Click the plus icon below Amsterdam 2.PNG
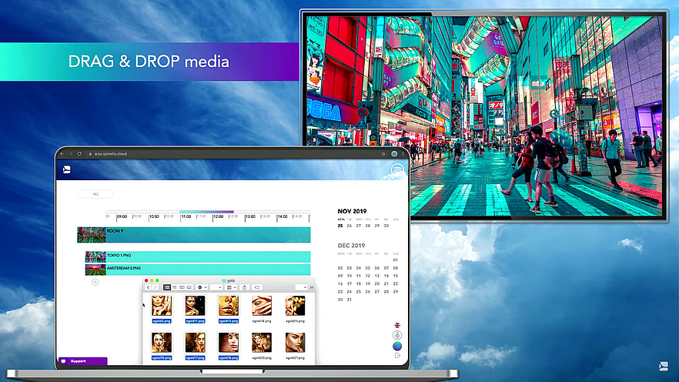The image size is (679, 382). pyautogui.click(x=95, y=282)
